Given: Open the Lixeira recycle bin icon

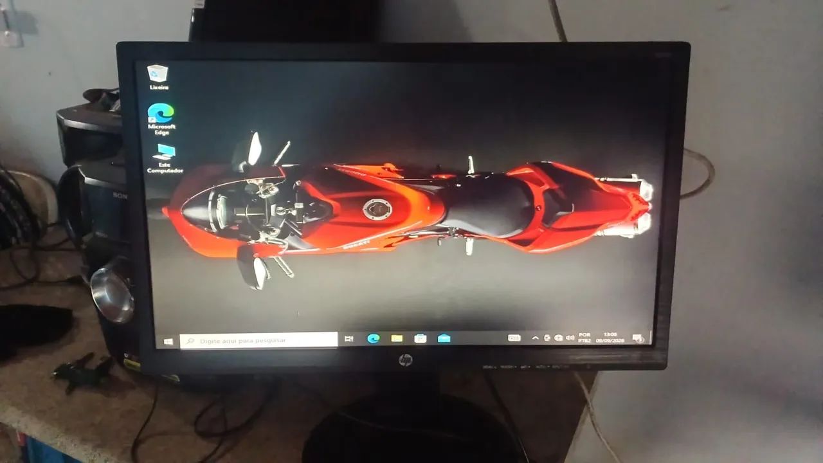Looking at the screenshot, I should click(158, 77).
